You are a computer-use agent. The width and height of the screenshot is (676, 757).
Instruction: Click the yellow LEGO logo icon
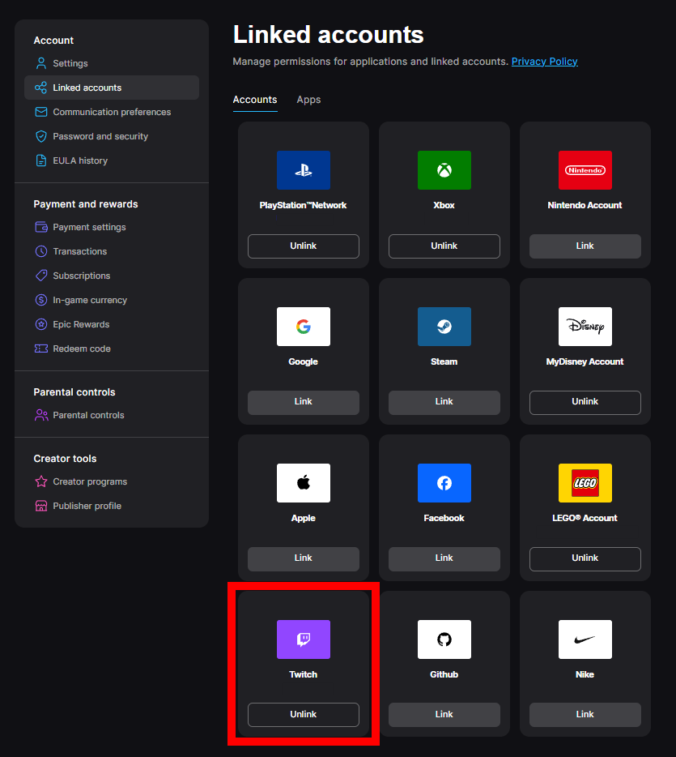pos(585,483)
